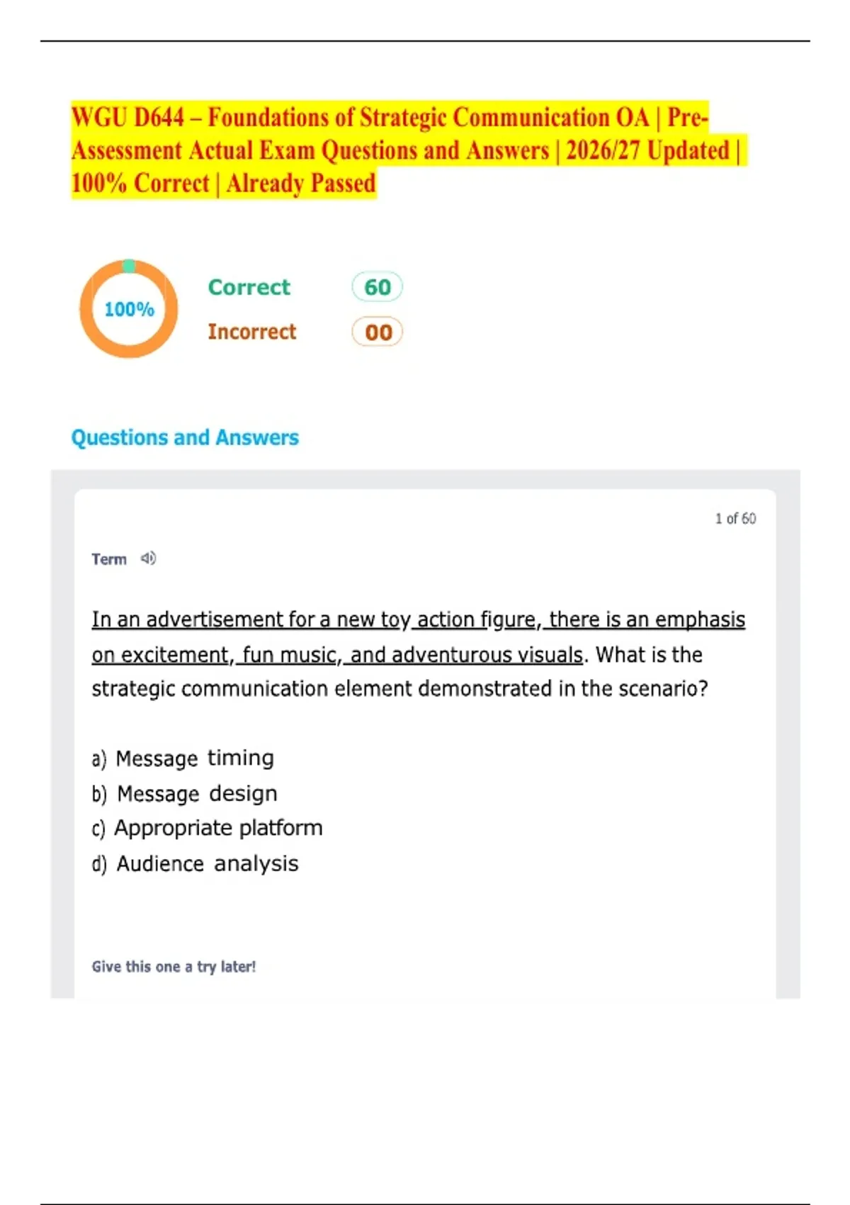Click the Questions and Answers heading
Viewport: 850px width, 1205px height.
185,437
